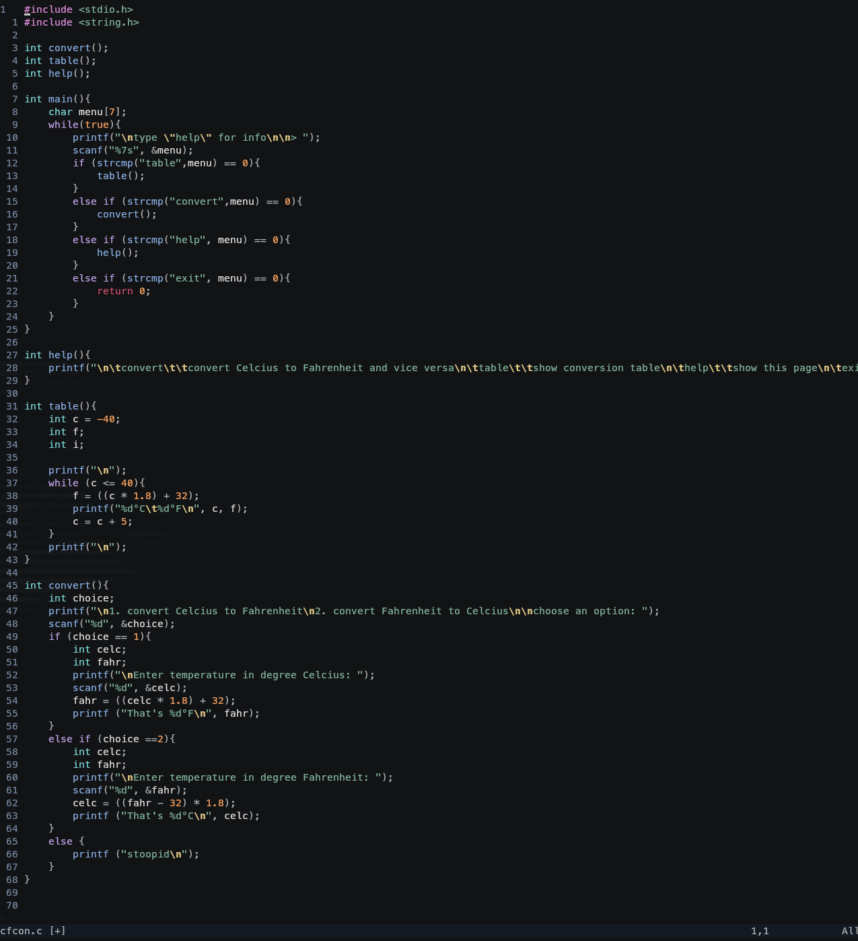Select the 'int help();' prototype line
Viewport: 858px width, 941px height.
coord(57,73)
